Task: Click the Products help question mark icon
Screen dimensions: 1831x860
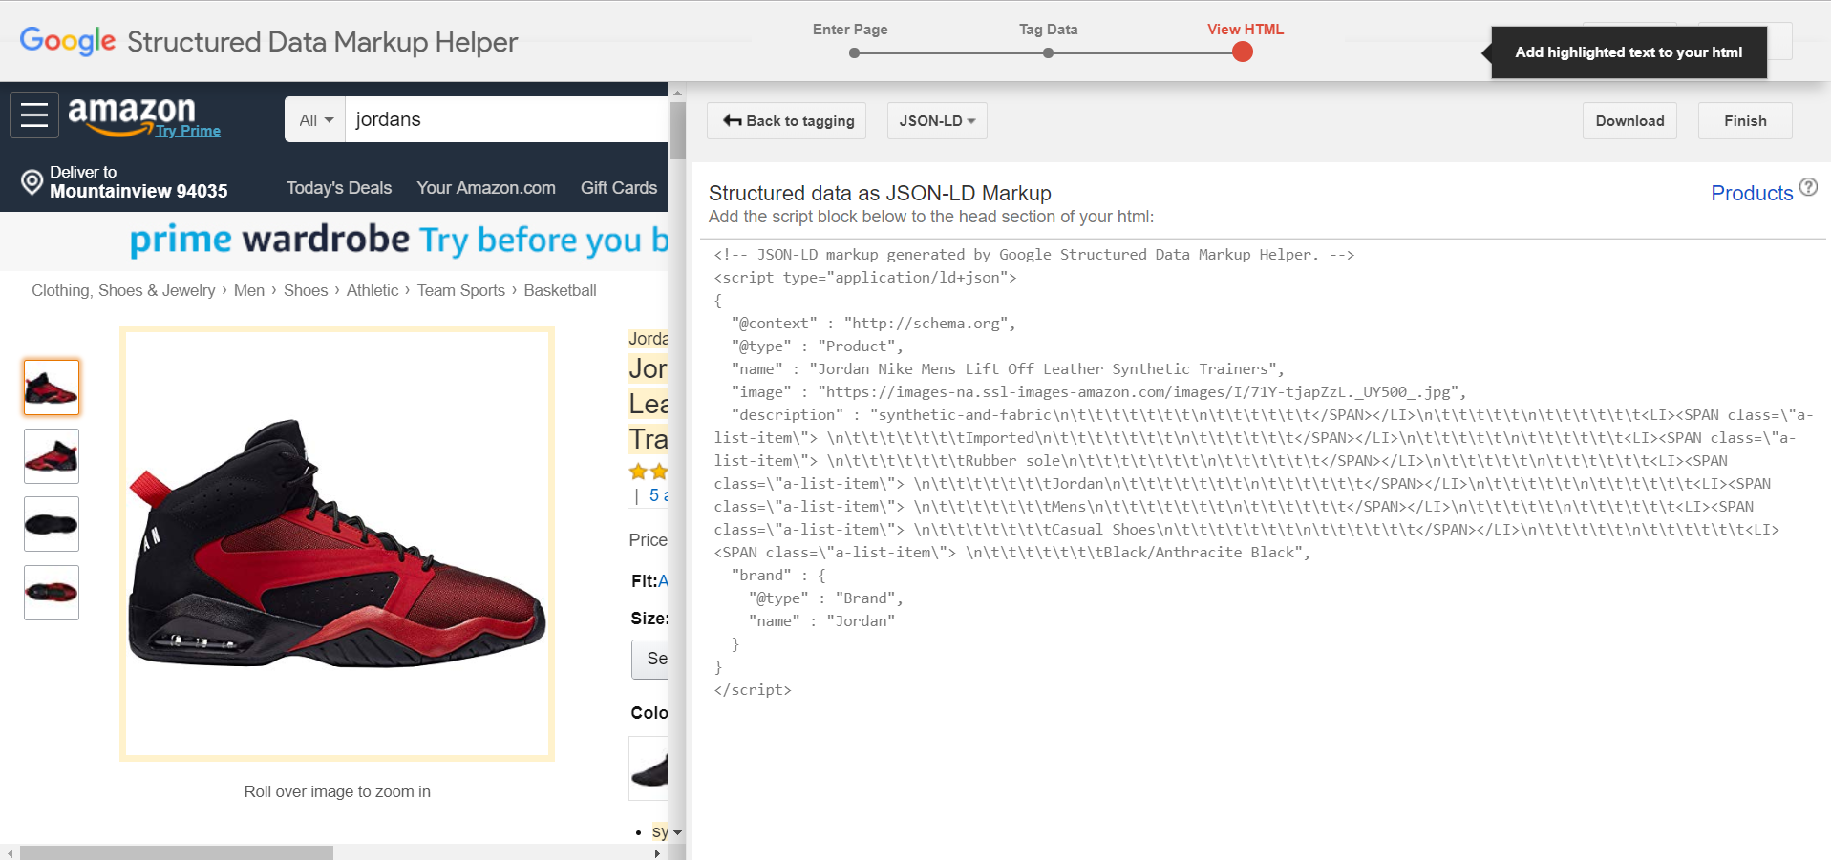Action: [x=1808, y=187]
